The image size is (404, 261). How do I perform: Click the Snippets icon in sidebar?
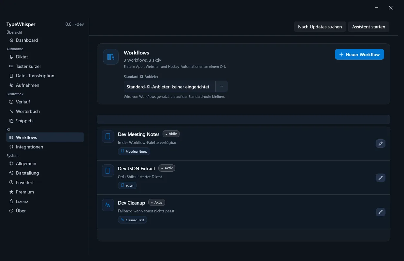tap(12, 121)
